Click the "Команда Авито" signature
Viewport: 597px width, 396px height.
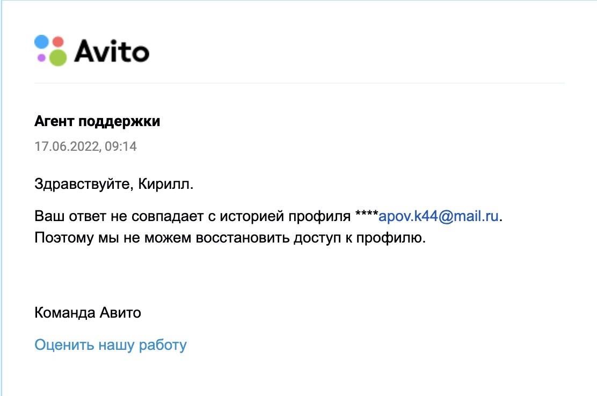click(88, 312)
